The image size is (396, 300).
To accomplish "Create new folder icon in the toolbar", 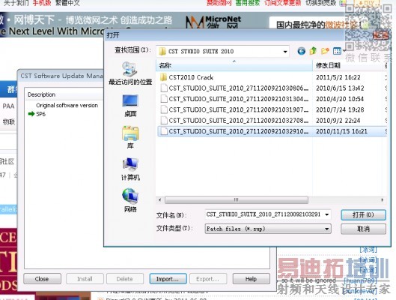I will pyautogui.click(x=325, y=51).
